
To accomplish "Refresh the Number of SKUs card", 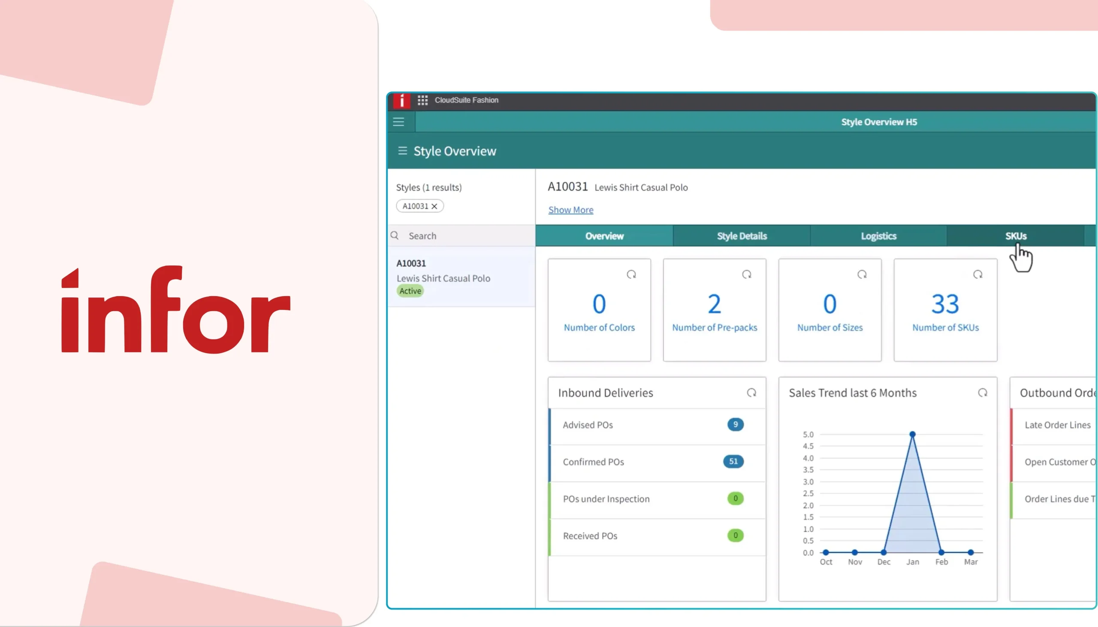I will click(978, 274).
